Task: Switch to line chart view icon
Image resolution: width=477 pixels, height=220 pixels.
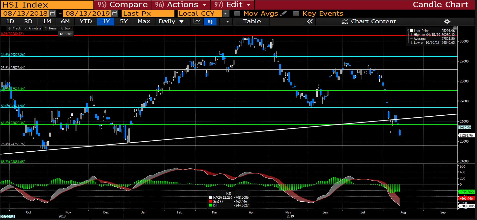Action: pos(197,22)
